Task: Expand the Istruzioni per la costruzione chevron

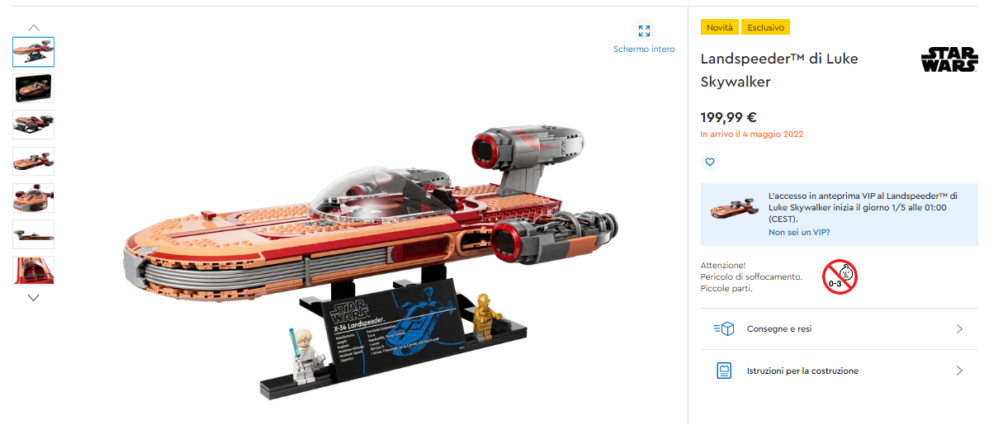Action: 959,371
